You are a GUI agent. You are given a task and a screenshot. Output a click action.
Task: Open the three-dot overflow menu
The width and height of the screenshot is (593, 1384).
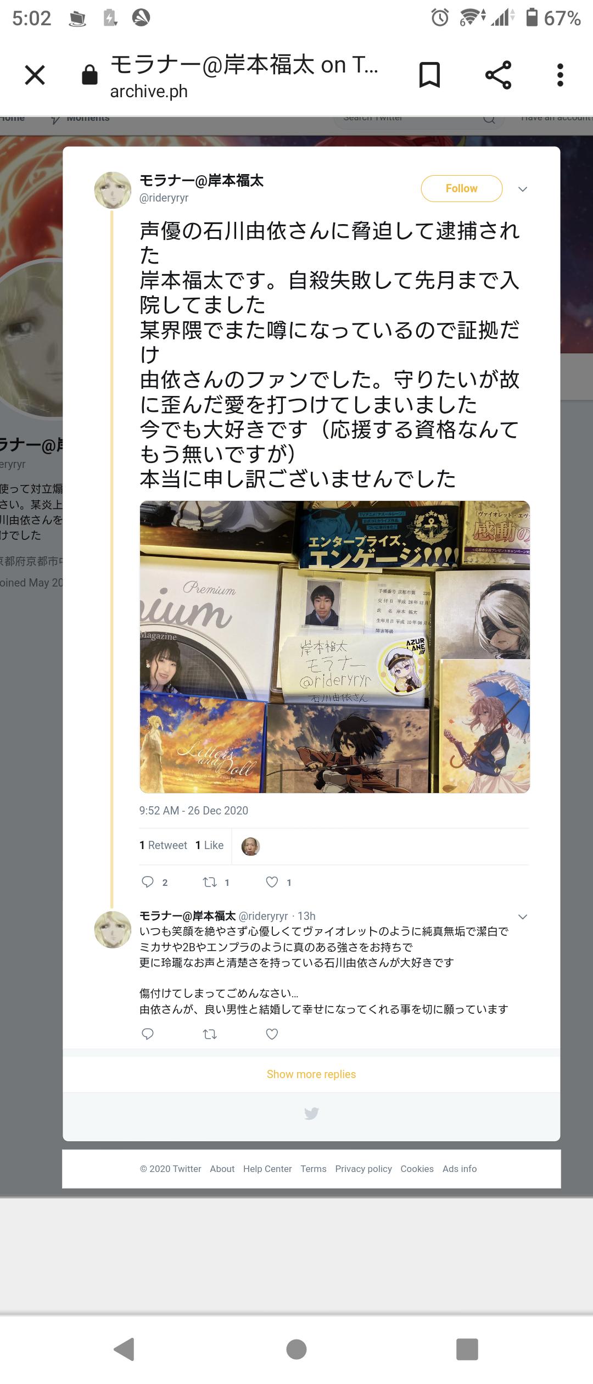tap(560, 75)
